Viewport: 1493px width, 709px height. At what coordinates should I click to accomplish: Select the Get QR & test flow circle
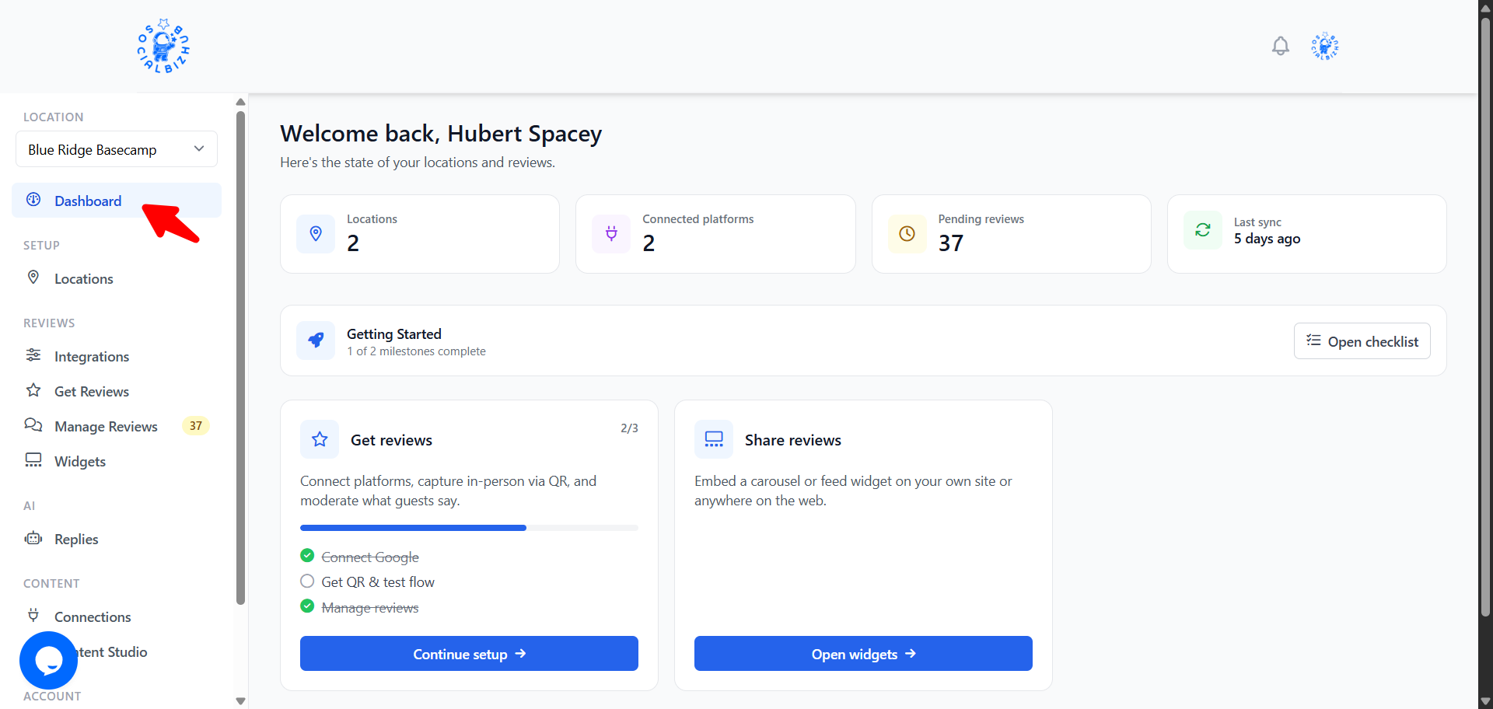pyautogui.click(x=307, y=581)
